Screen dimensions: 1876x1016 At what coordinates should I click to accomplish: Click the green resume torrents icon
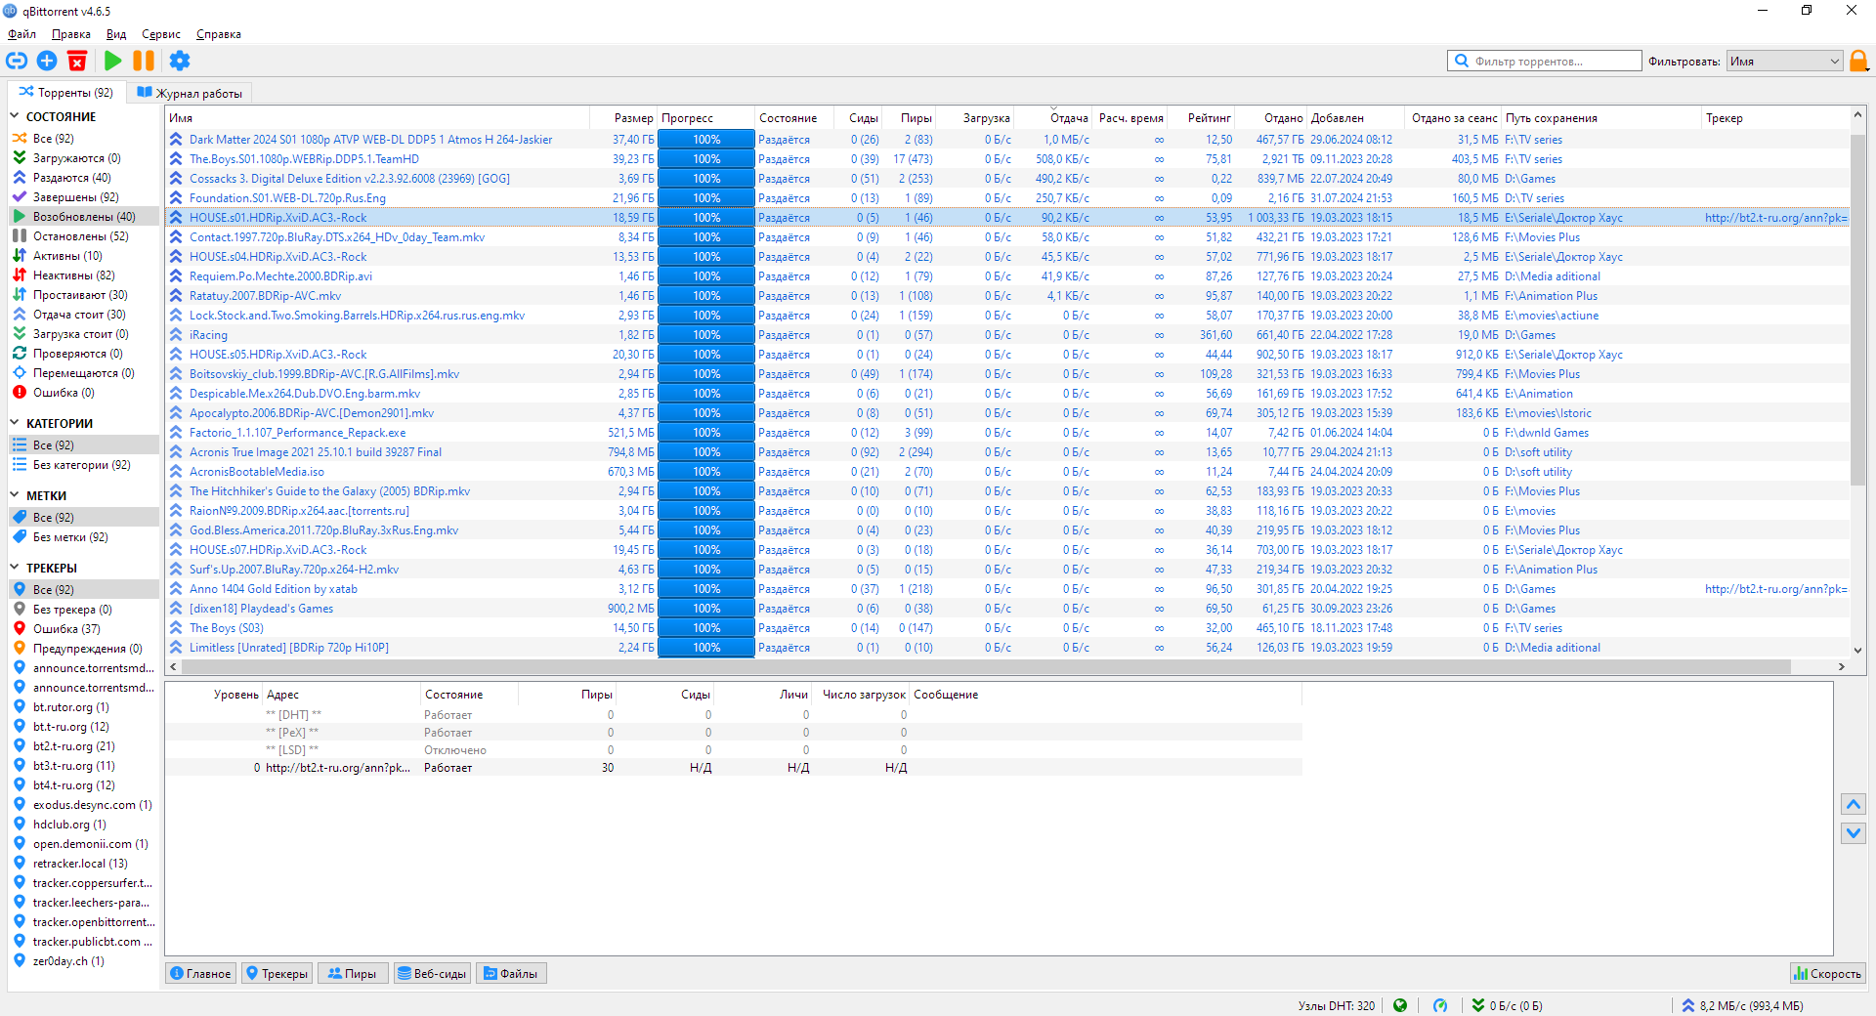pyautogui.click(x=113, y=61)
